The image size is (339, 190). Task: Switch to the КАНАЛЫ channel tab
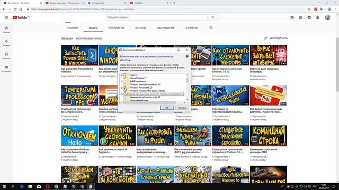141,28
